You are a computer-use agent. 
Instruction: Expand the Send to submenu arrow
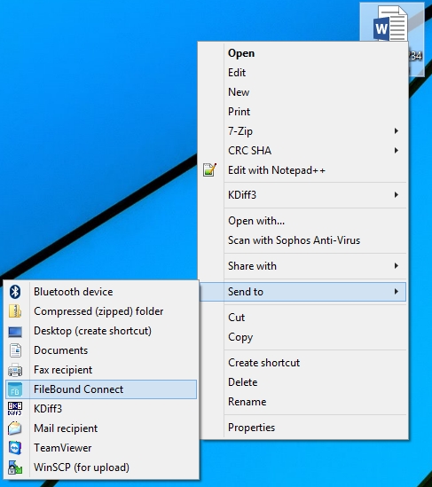[x=397, y=291]
